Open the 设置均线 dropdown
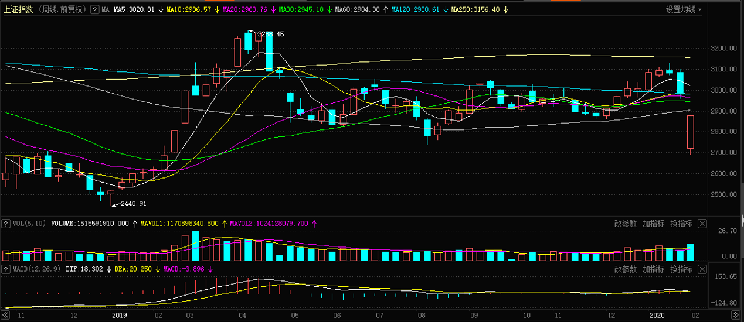This screenshot has height=322, width=744. point(684,10)
